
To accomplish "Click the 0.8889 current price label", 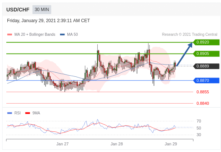I will 206,66.
